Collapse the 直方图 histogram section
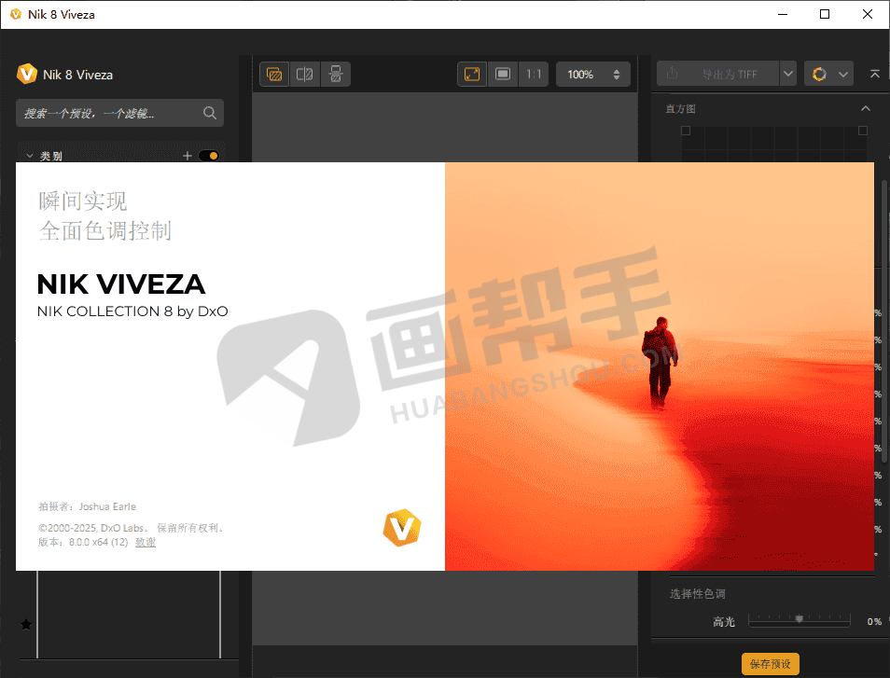890x678 pixels. 865,108
